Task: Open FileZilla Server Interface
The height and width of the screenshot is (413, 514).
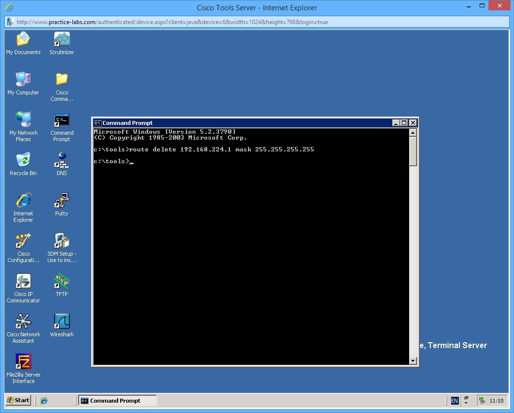Action: pos(23,364)
